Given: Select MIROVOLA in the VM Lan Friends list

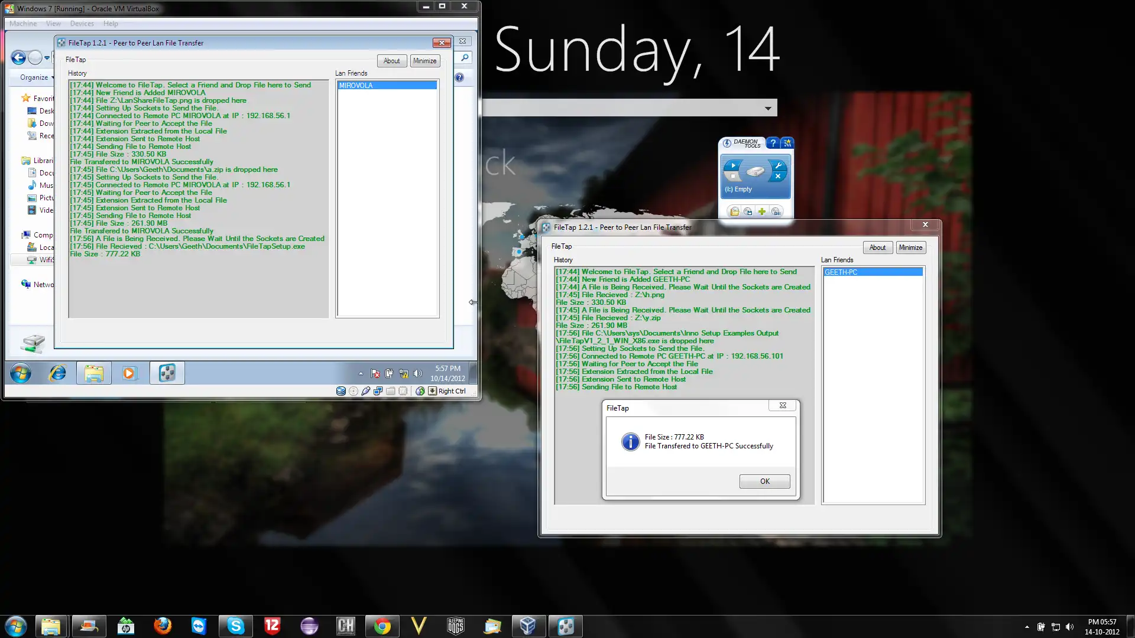Looking at the screenshot, I should tap(387, 86).
